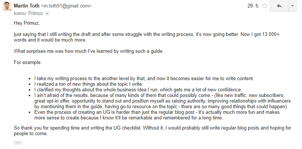This screenshot has width=302, height=149.
Task: Click the paragraph mentioning 13 000+ words
Action: click(147, 37)
